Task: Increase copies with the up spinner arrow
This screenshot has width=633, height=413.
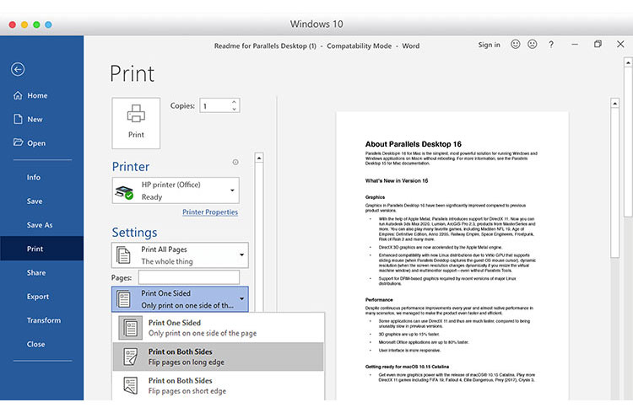Action: [x=234, y=102]
